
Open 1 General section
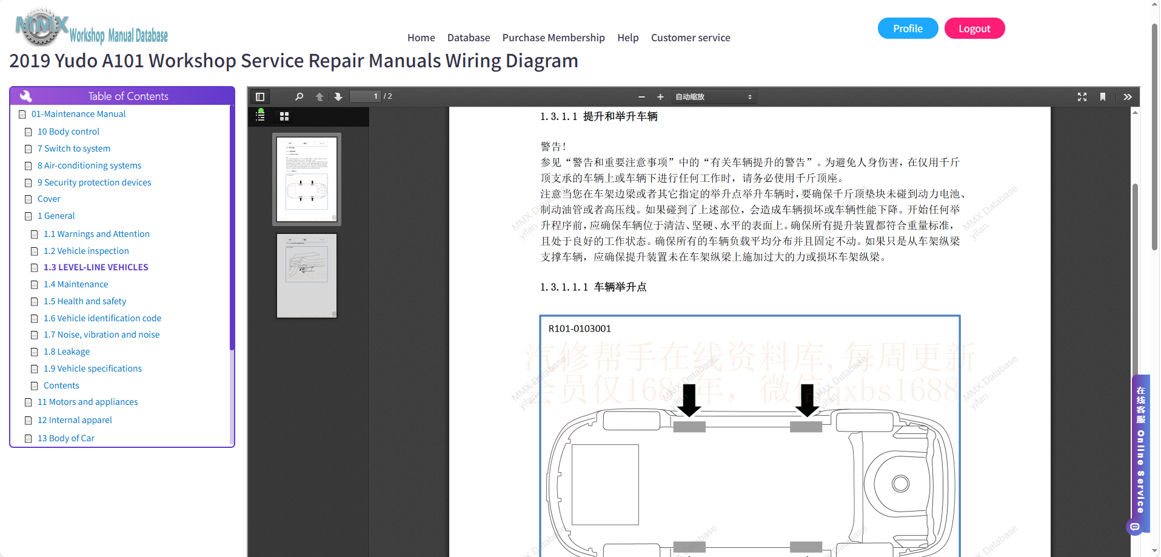pyautogui.click(x=56, y=216)
